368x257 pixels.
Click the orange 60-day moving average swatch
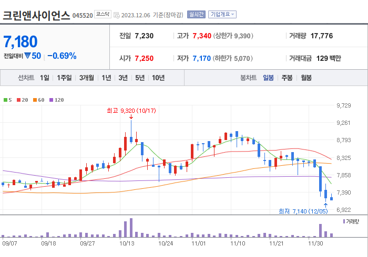(x=35, y=100)
